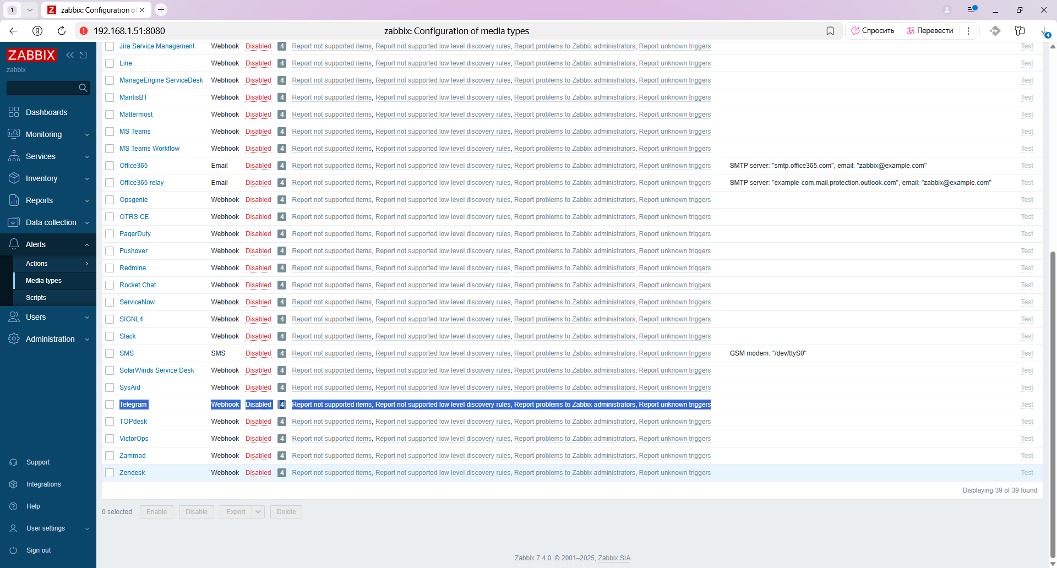
Task: Go back with the browser back arrow
Action: pyautogui.click(x=13, y=31)
